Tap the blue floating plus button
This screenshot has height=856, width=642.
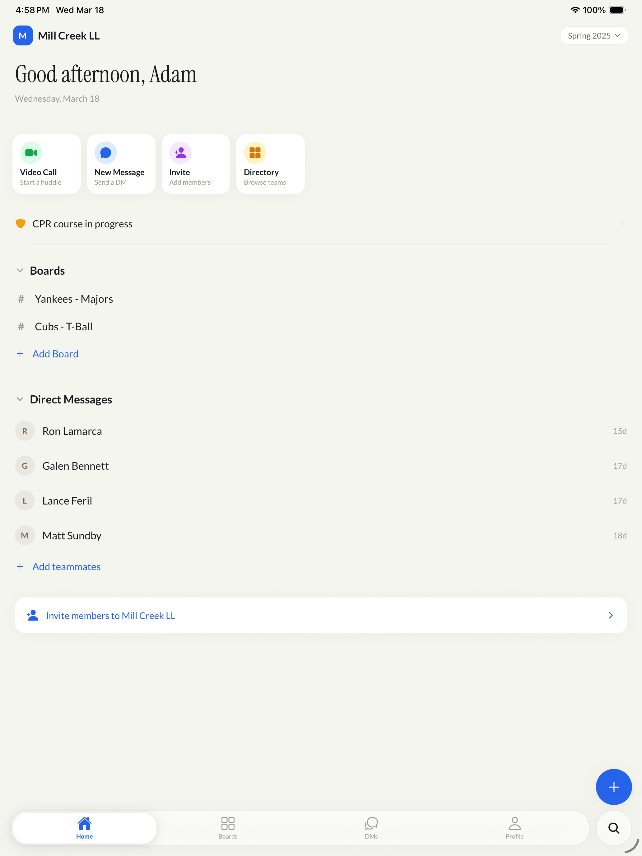click(x=614, y=787)
